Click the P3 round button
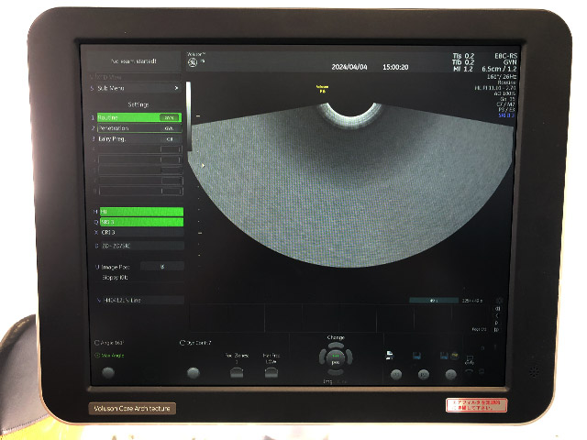 (x=450, y=374)
